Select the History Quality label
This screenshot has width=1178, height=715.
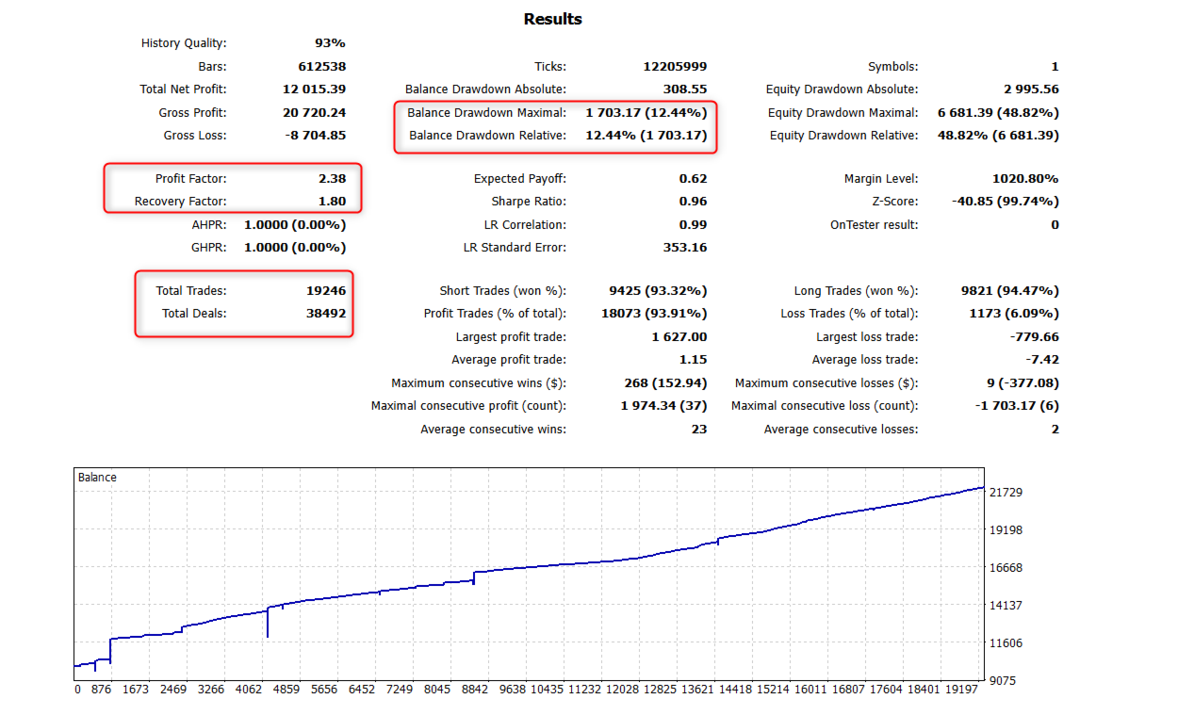click(x=184, y=43)
